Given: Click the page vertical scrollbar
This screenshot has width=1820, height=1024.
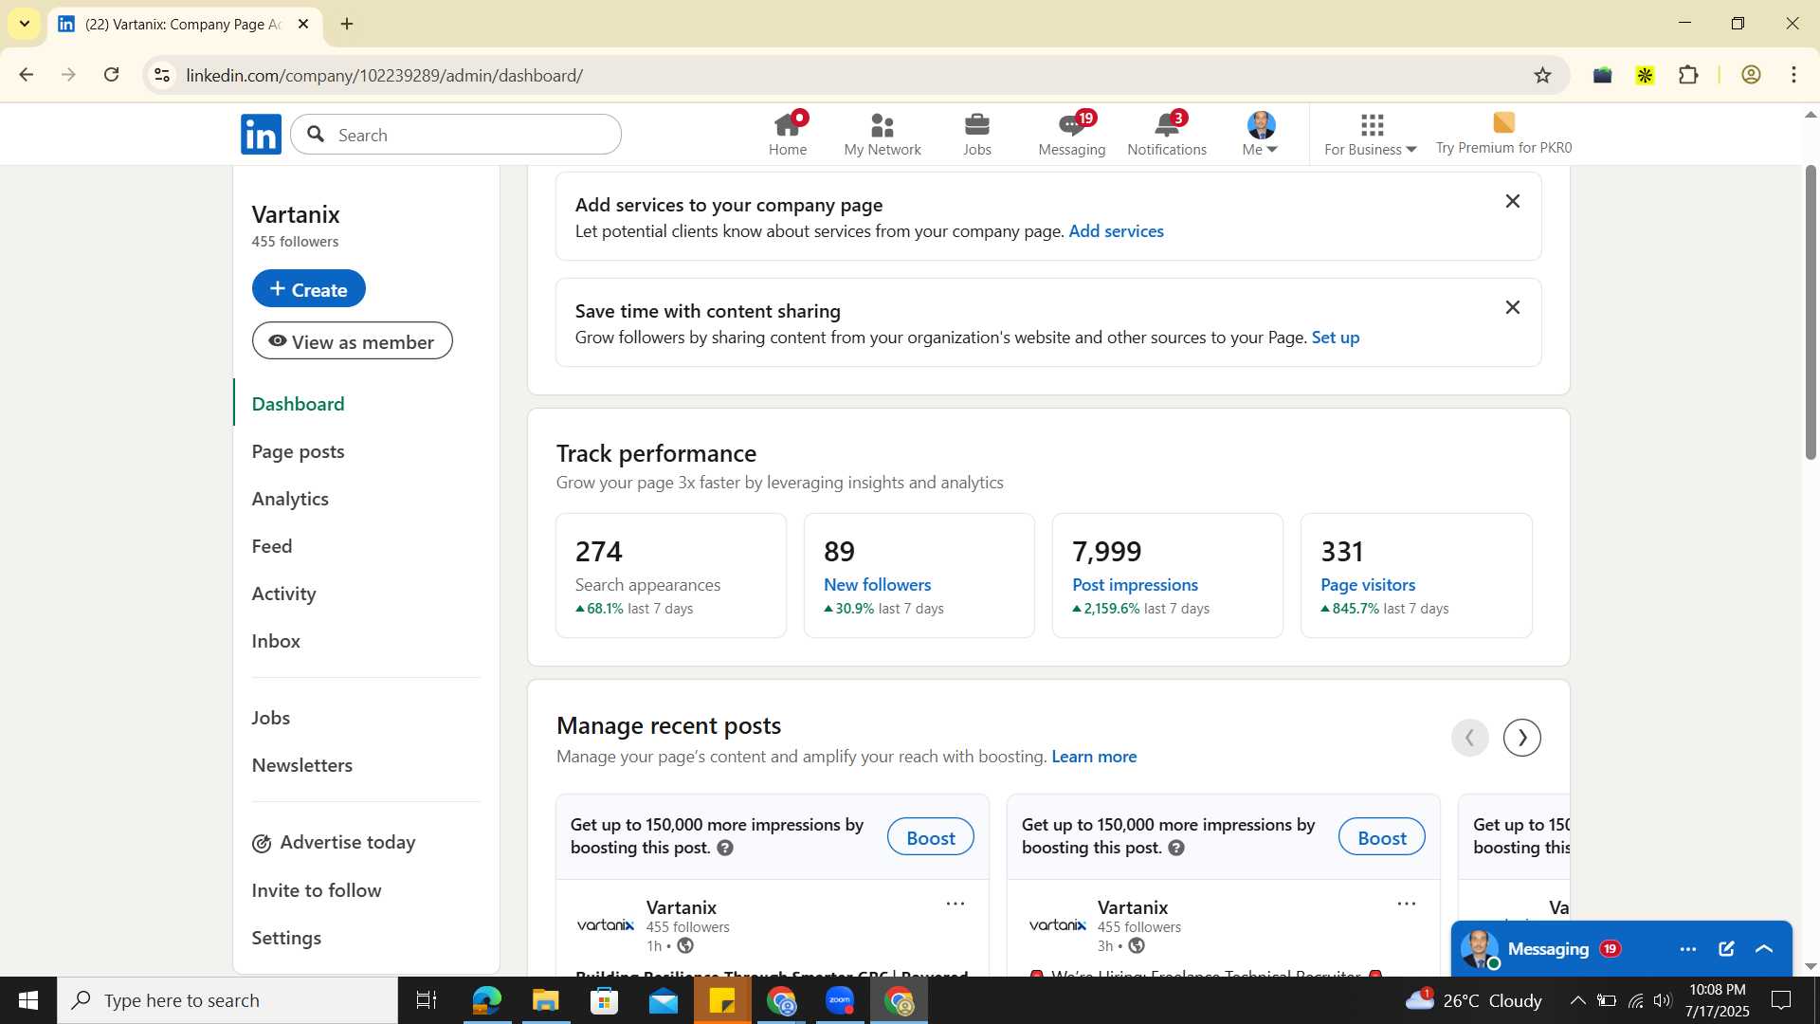Looking at the screenshot, I should click(x=1810, y=313).
